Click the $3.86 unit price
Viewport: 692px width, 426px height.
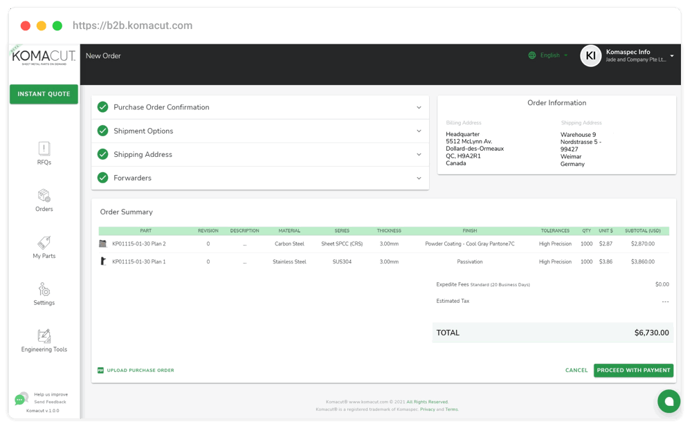(x=605, y=261)
